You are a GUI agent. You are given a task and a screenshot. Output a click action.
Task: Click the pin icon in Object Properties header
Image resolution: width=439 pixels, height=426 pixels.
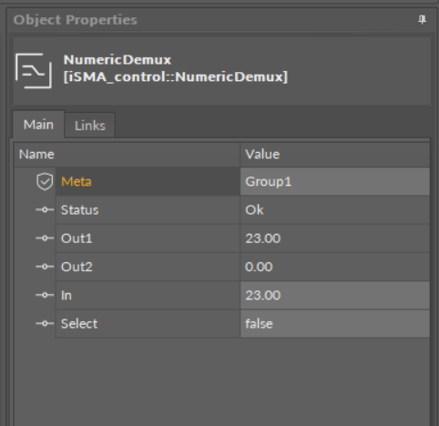tap(422, 20)
